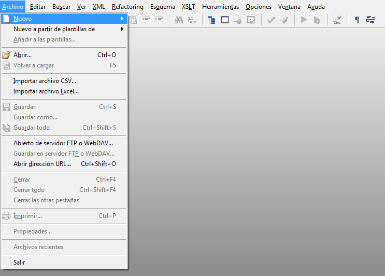Click Guardar como... entry
The width and height of the screenshot is (385, 276).
(x=64, y=117)
